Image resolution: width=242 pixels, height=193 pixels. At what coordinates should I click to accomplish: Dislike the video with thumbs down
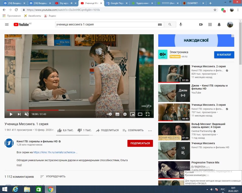tap(84, 130)
